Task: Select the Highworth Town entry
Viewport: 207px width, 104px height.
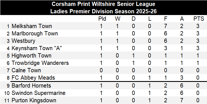Action: 31,56
